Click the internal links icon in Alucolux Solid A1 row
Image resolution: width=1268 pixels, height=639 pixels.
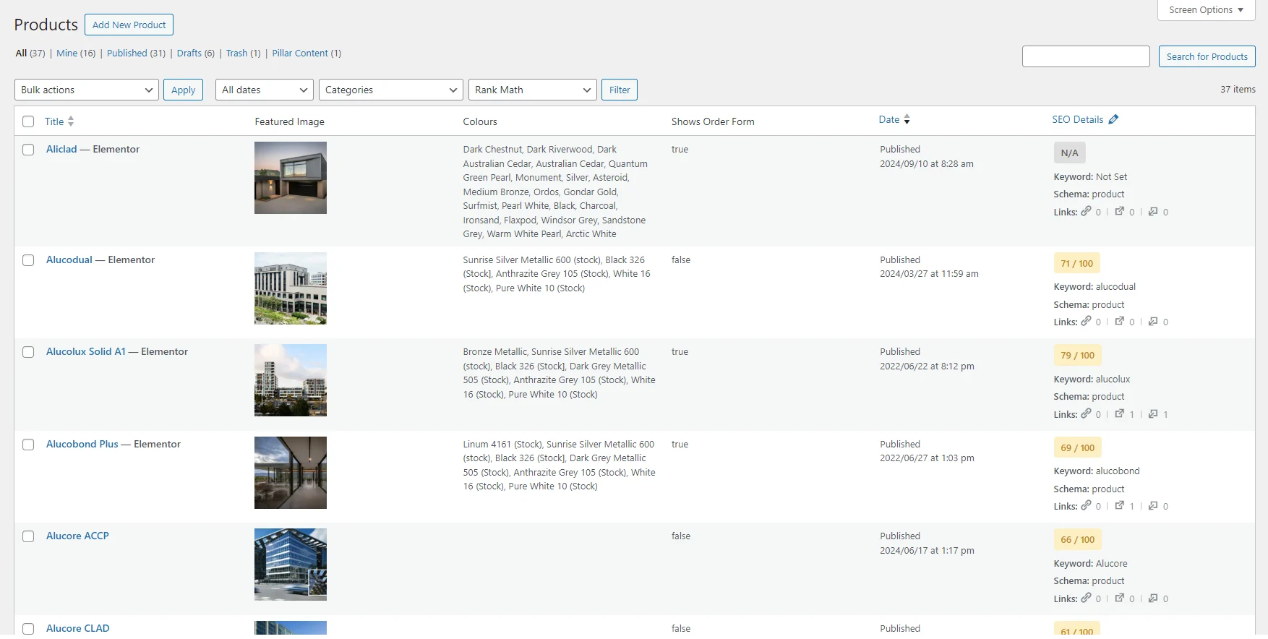(1086, 413)
